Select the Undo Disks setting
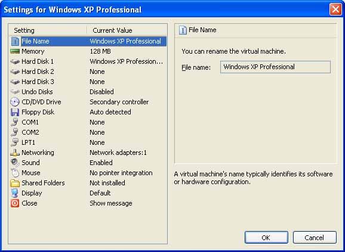The width and height of the screenshot is (345, 252). pos(37,92)
